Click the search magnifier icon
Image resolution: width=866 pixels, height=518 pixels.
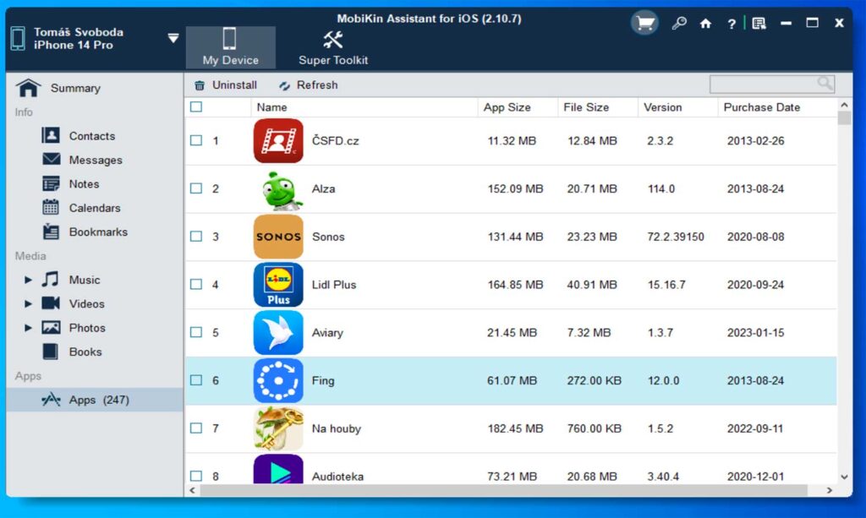[825, 84]
